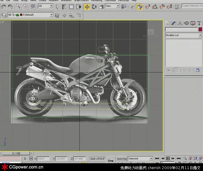Click Remove Modifier trash icon

click(190, 70)
